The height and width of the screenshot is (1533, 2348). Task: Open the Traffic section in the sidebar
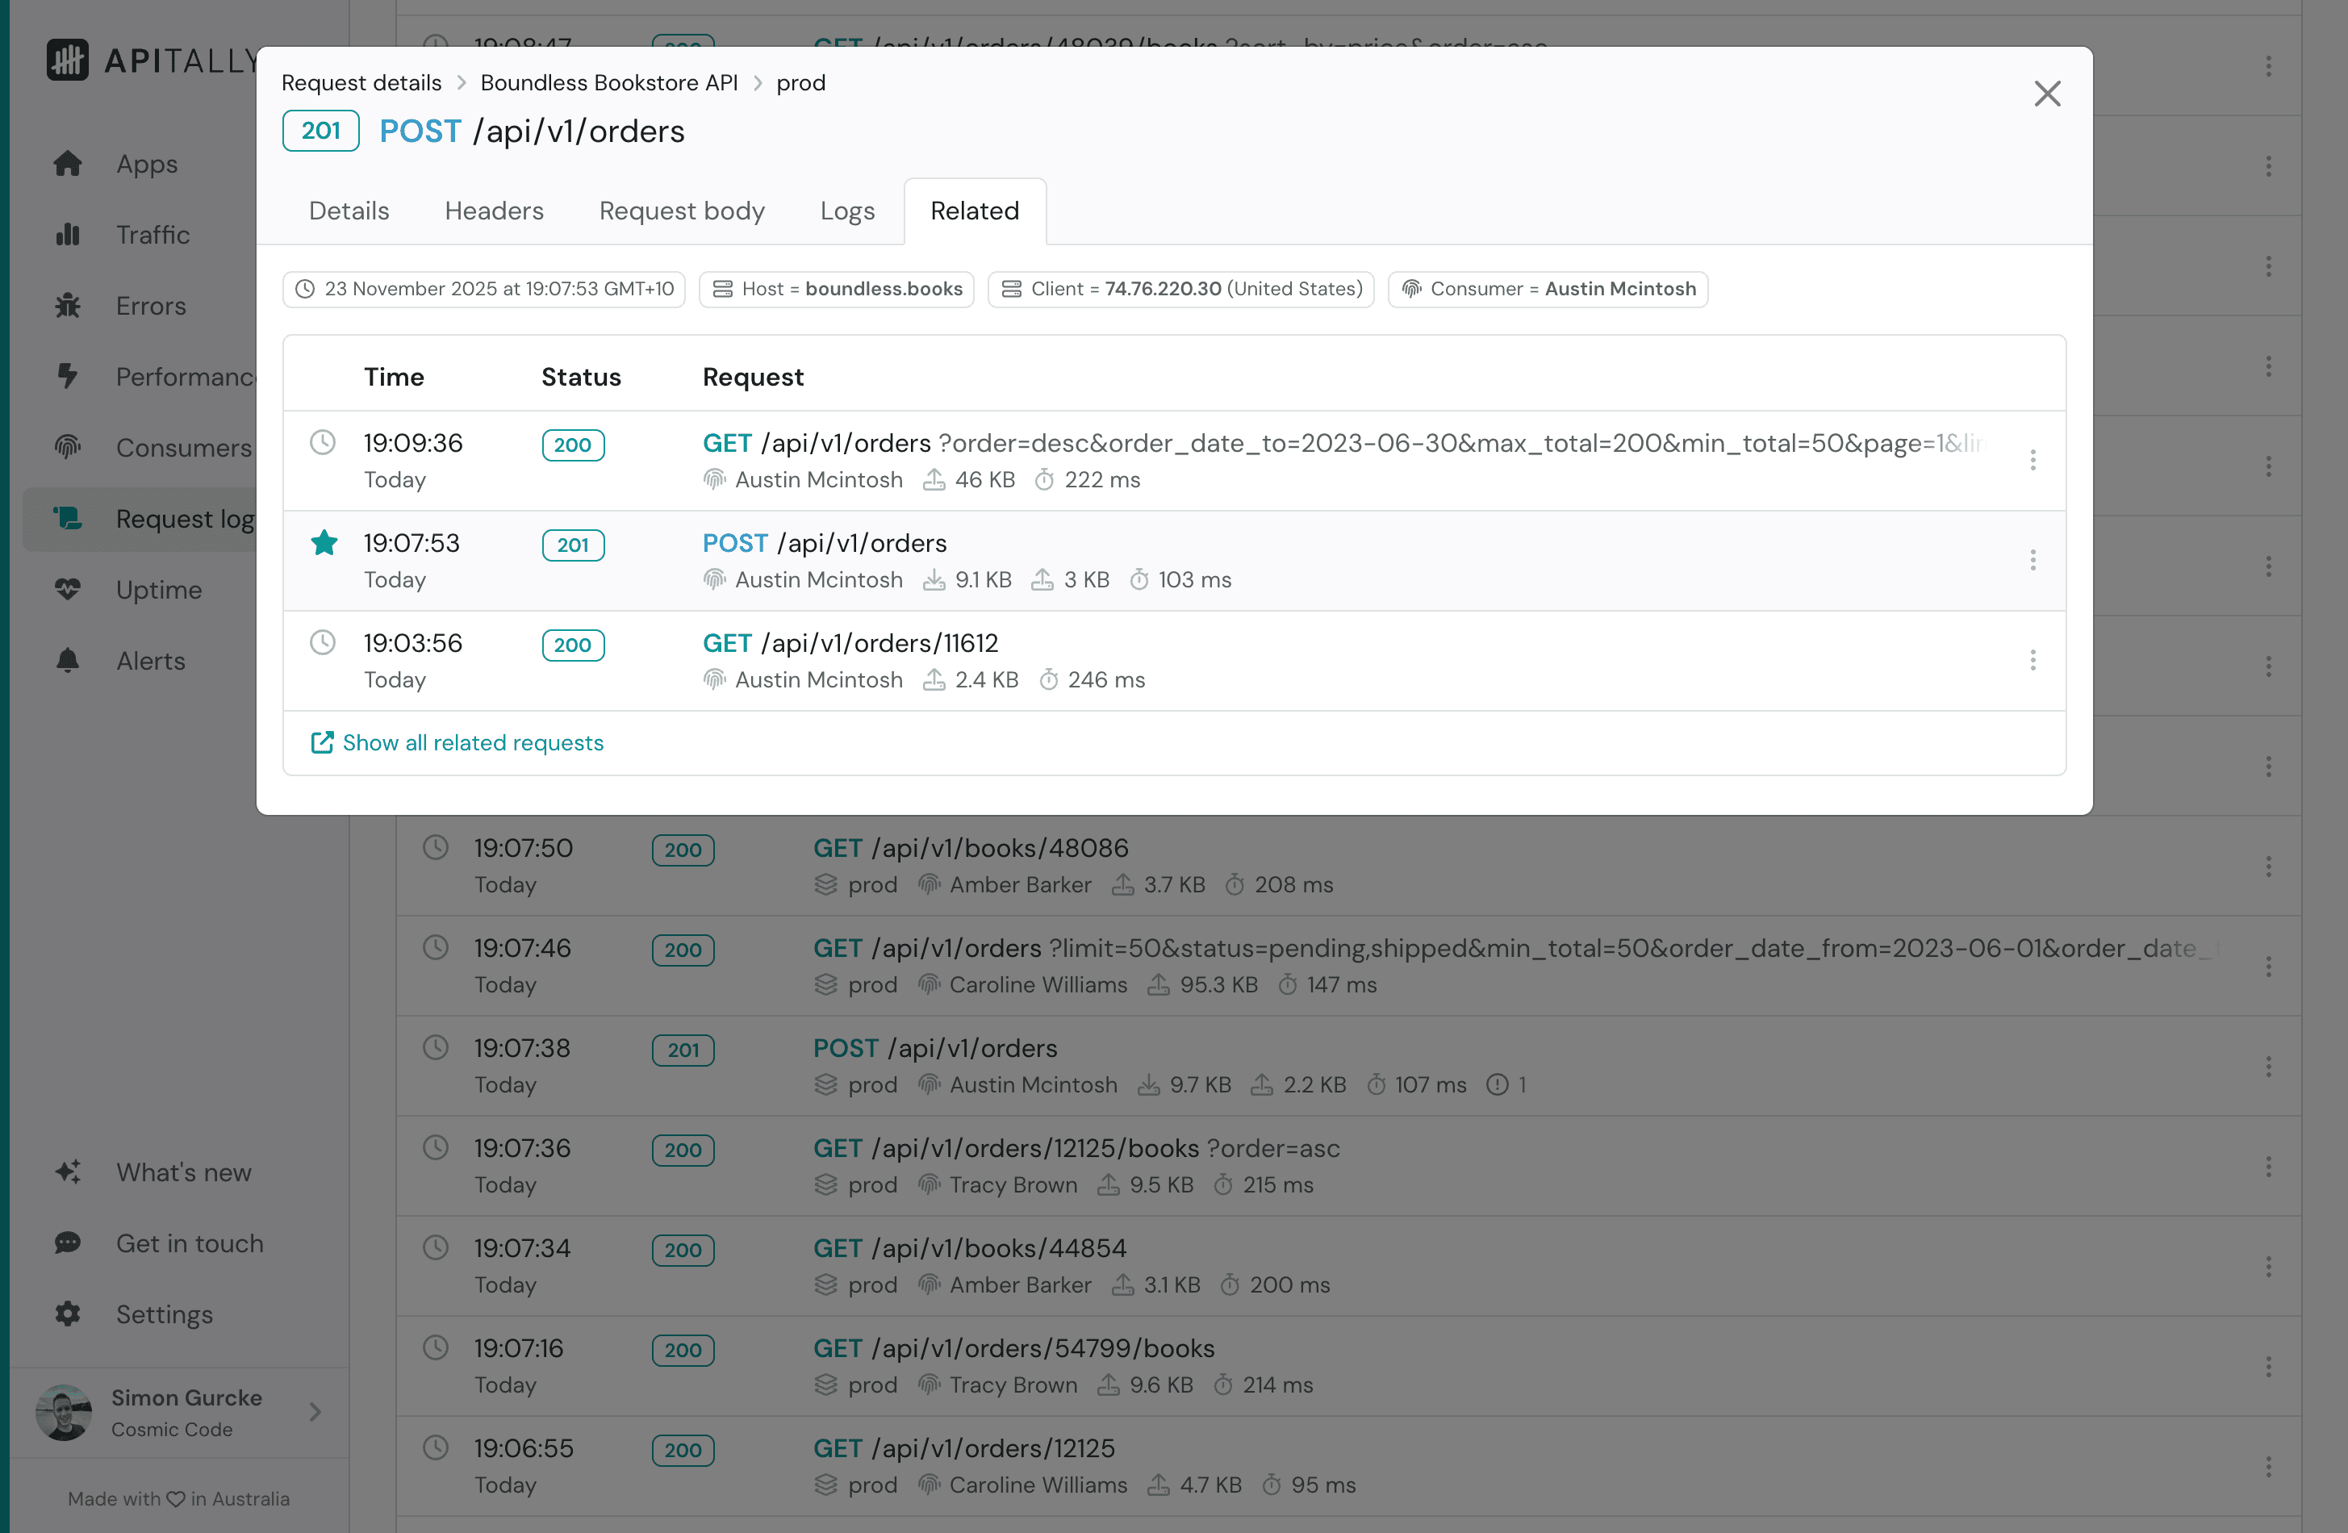click(x=153, y=235)
